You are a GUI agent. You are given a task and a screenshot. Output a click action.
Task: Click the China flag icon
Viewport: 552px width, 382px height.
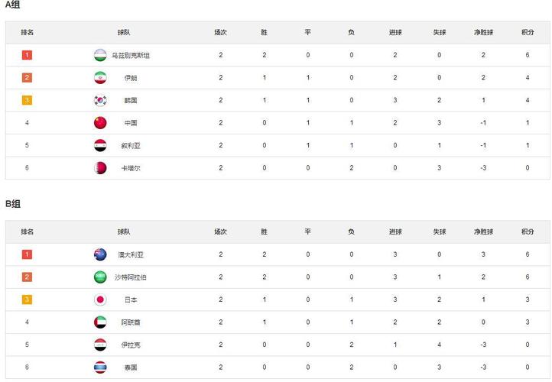[100, 123]
